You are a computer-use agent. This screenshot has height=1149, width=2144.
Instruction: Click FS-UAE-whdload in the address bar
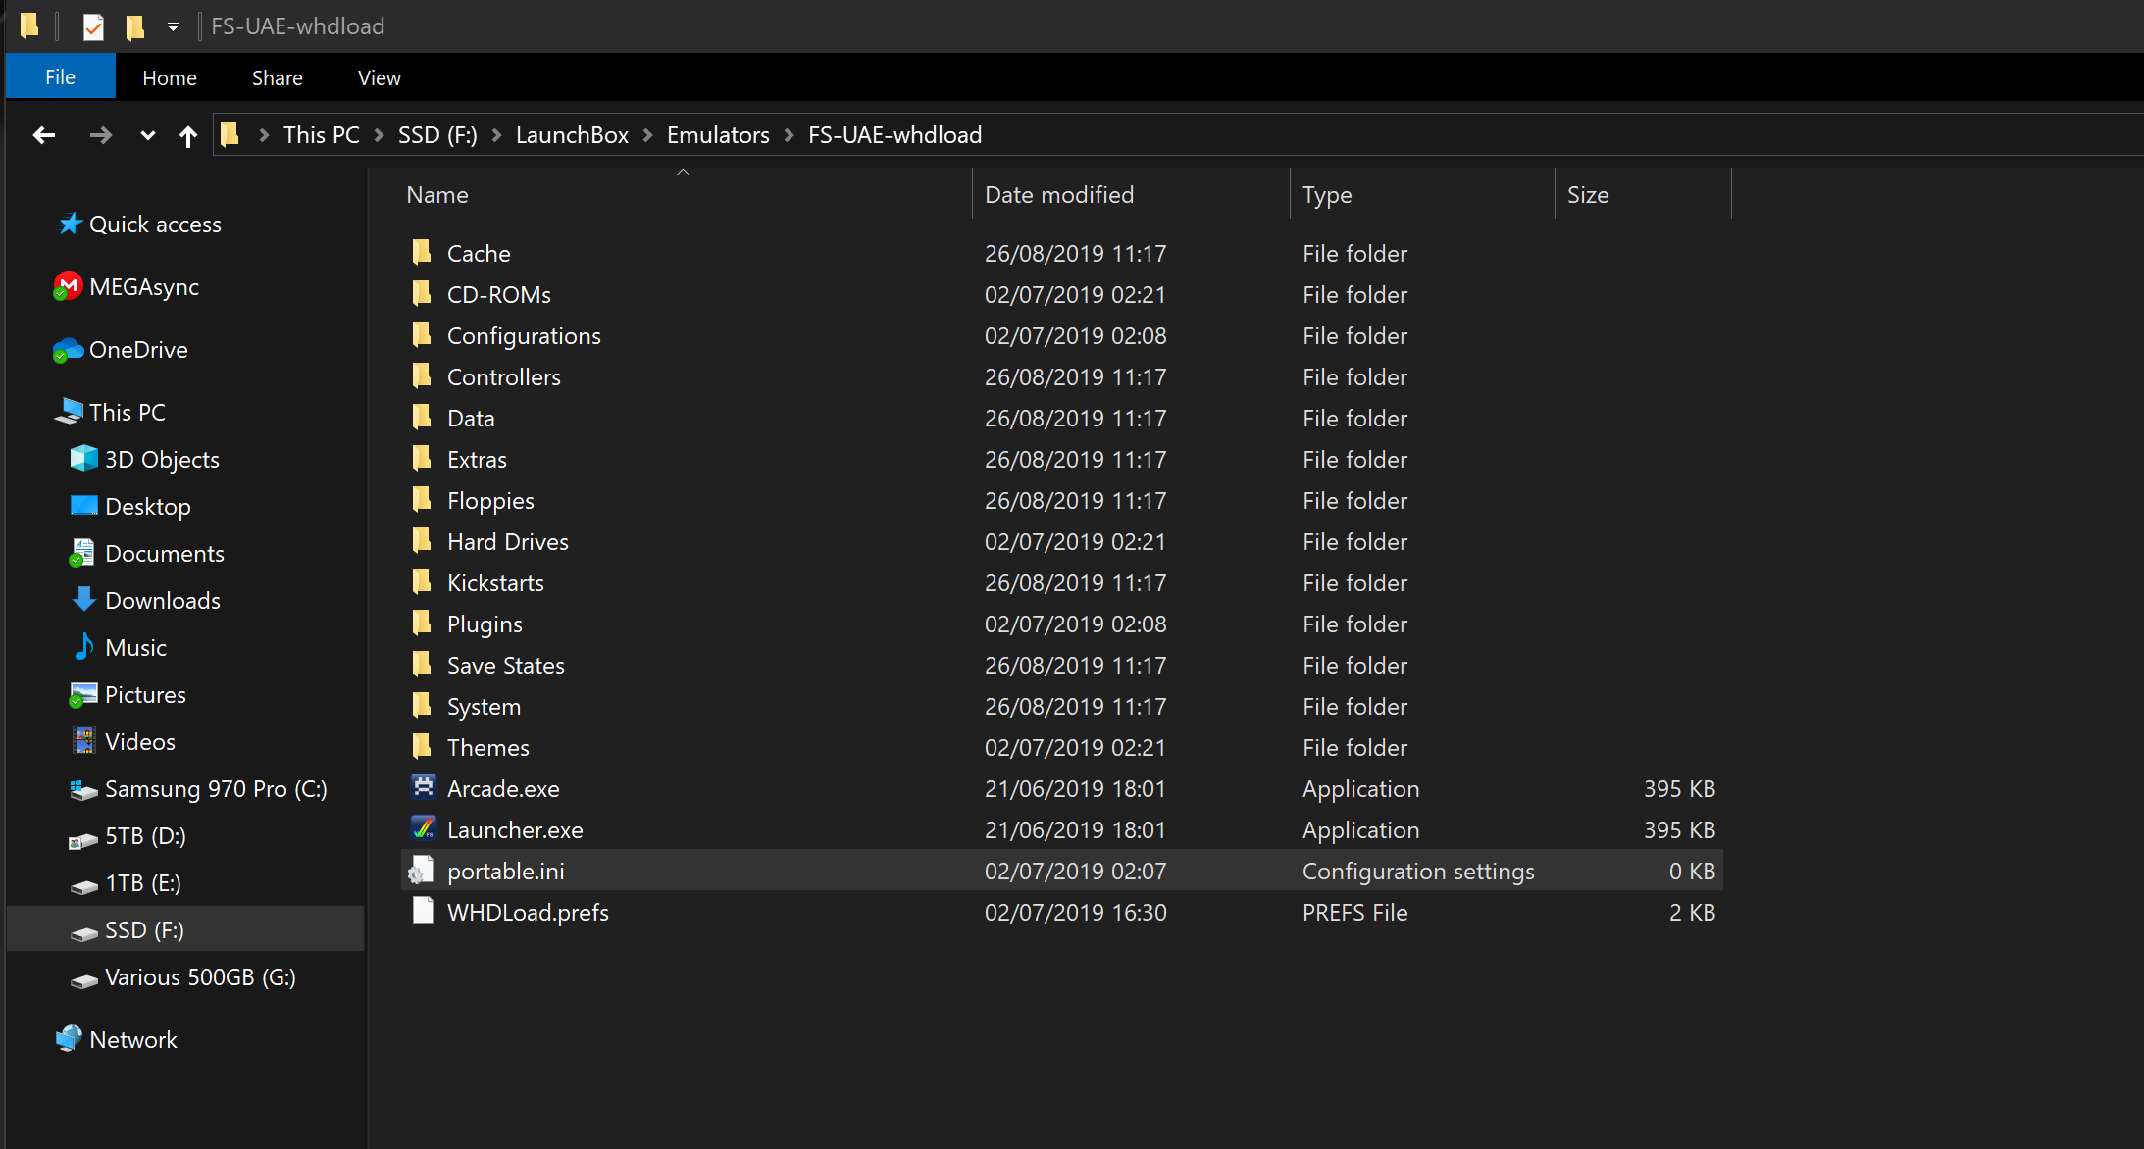click(x=894, y=135)
